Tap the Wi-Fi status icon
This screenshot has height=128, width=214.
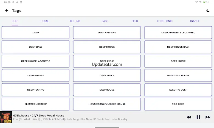[196, 2]
